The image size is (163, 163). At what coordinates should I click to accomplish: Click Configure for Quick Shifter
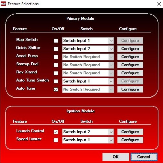(130, 49)
